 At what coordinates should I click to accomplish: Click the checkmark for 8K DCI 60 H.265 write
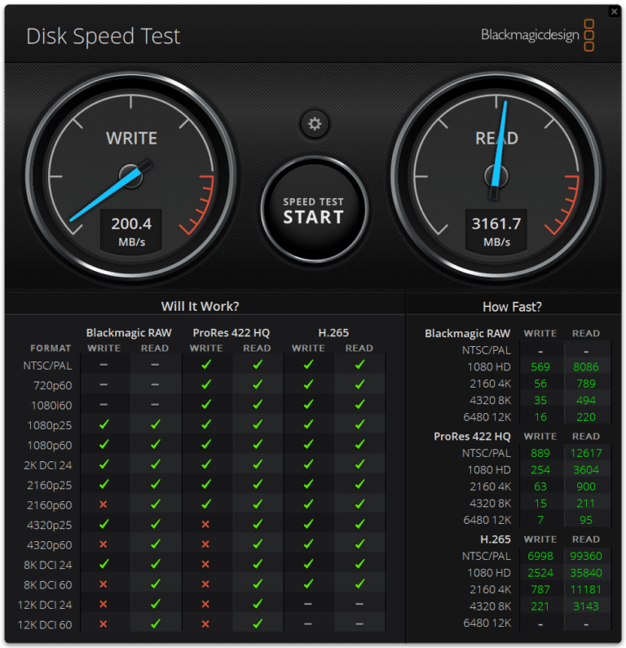309,584
